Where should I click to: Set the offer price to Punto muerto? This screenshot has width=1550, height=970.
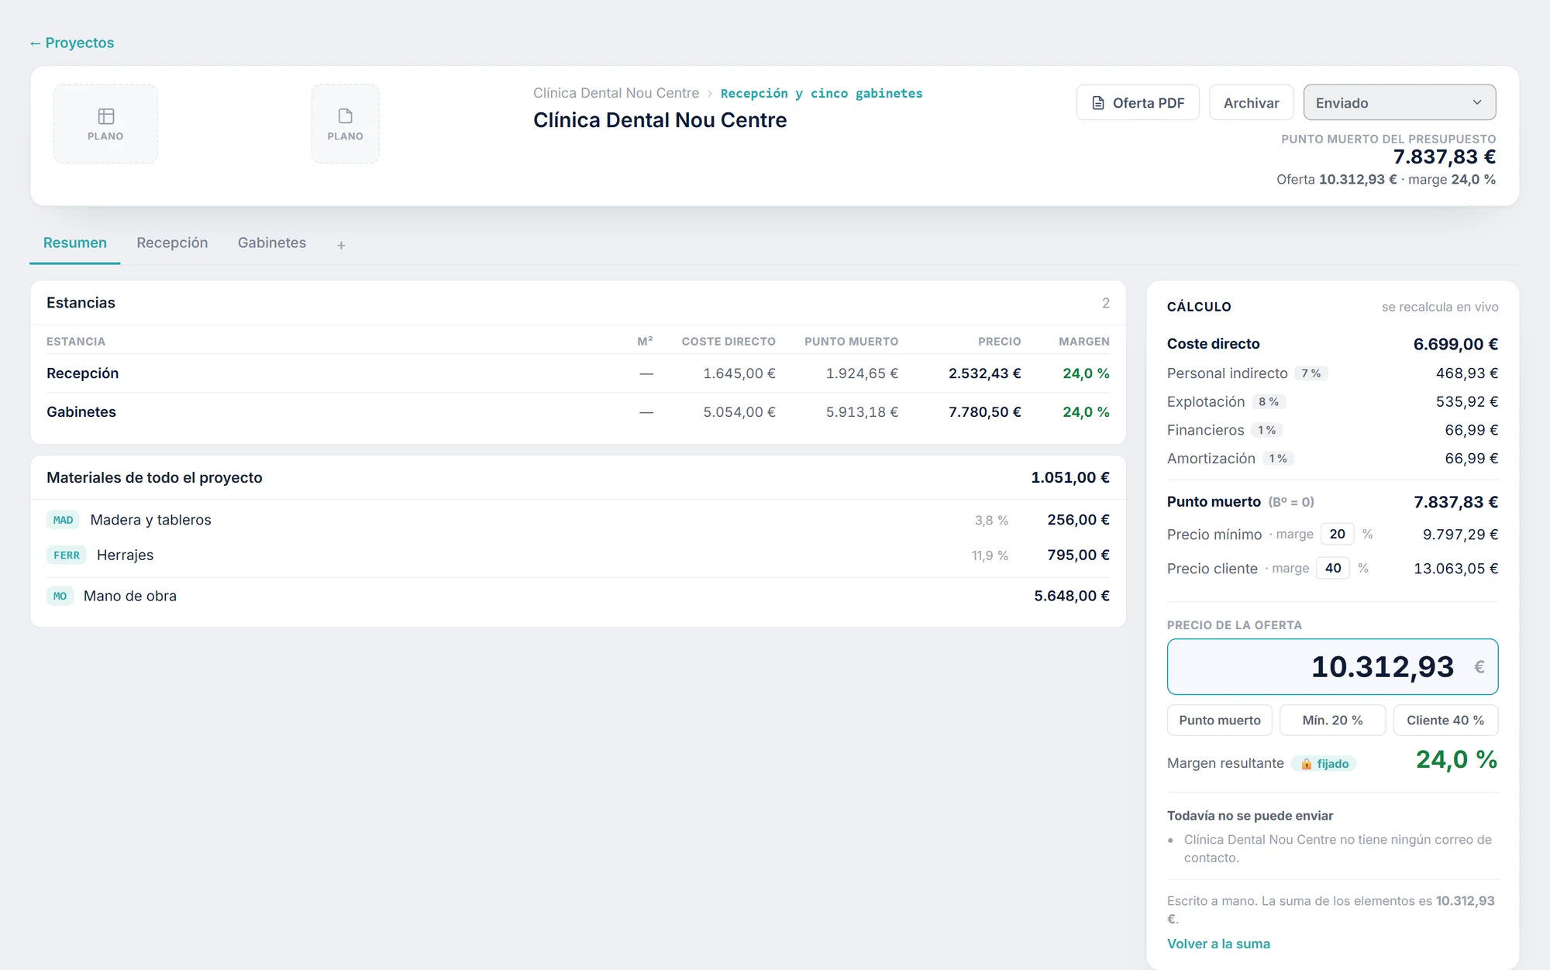[x=1220, y=720]
